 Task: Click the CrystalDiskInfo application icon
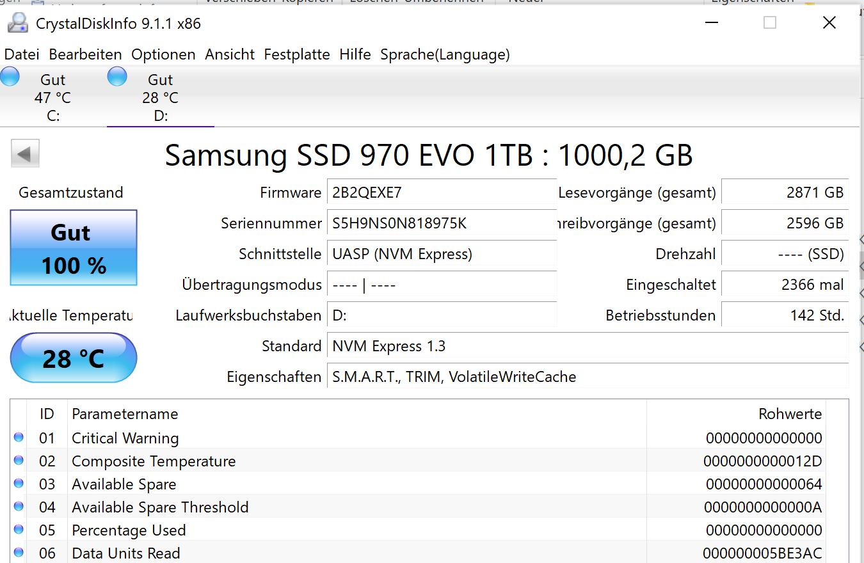17,22
